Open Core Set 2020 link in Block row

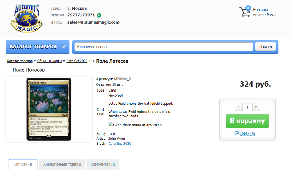coord(120,144)
